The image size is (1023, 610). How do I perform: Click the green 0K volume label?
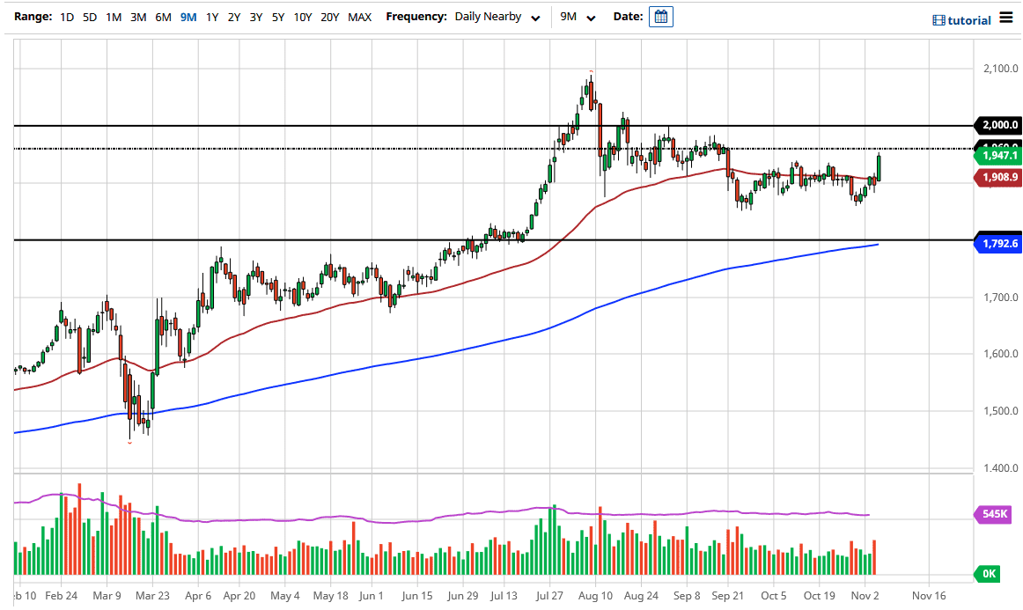988,573
